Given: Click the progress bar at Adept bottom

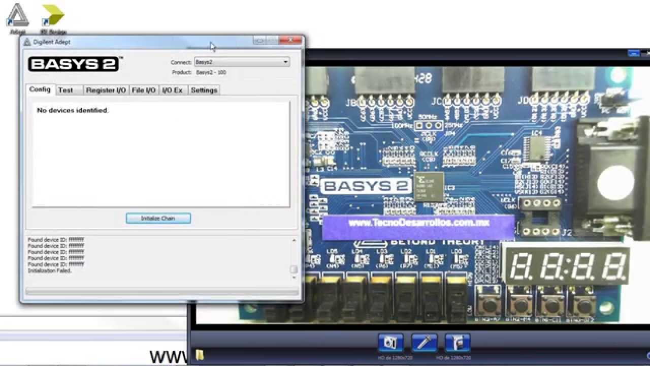Looking at the screenshot, I should (161, 292).
